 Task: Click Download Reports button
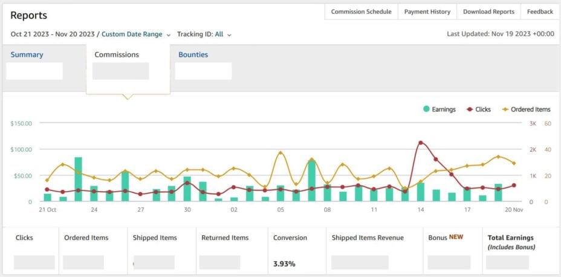click(x=488, y=11)
